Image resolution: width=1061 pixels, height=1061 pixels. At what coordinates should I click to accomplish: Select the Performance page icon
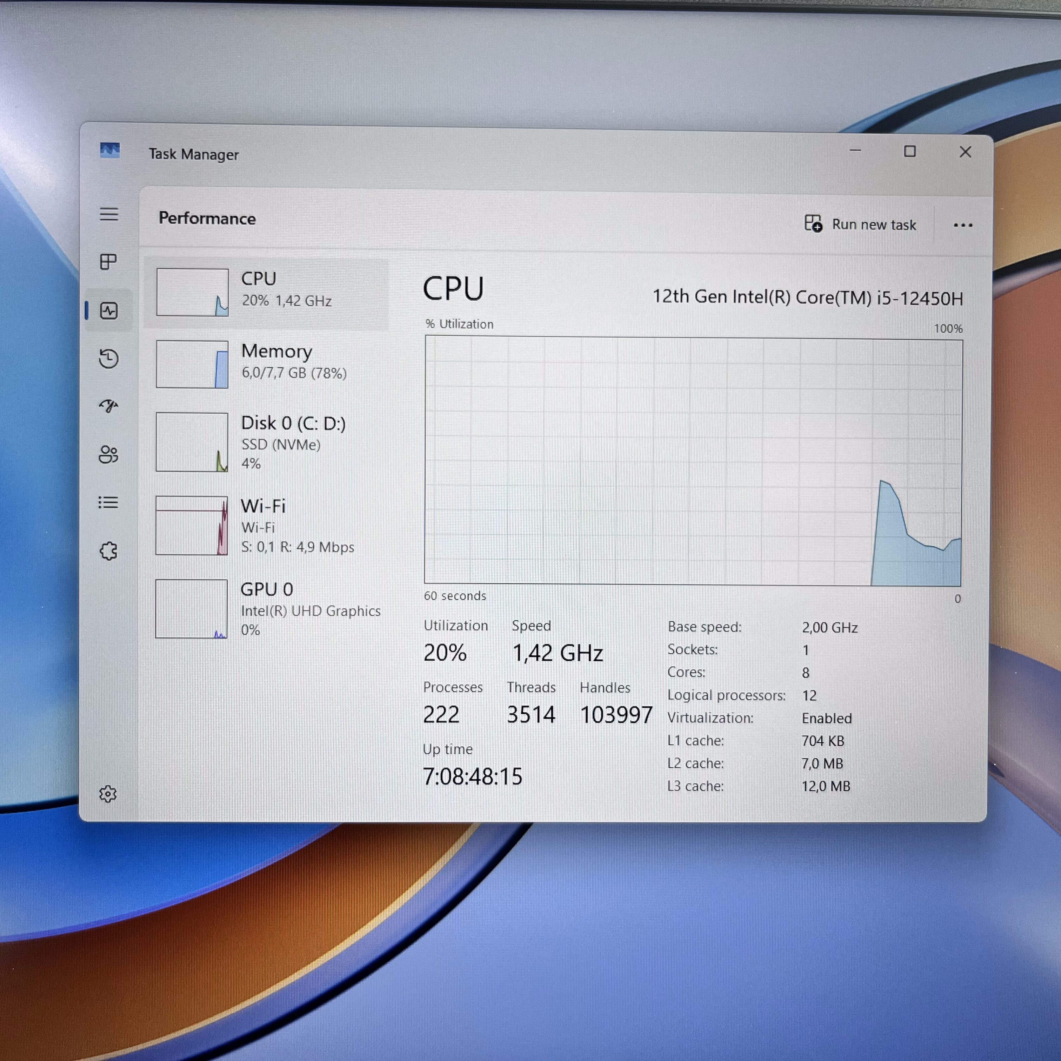coord(109,311)
